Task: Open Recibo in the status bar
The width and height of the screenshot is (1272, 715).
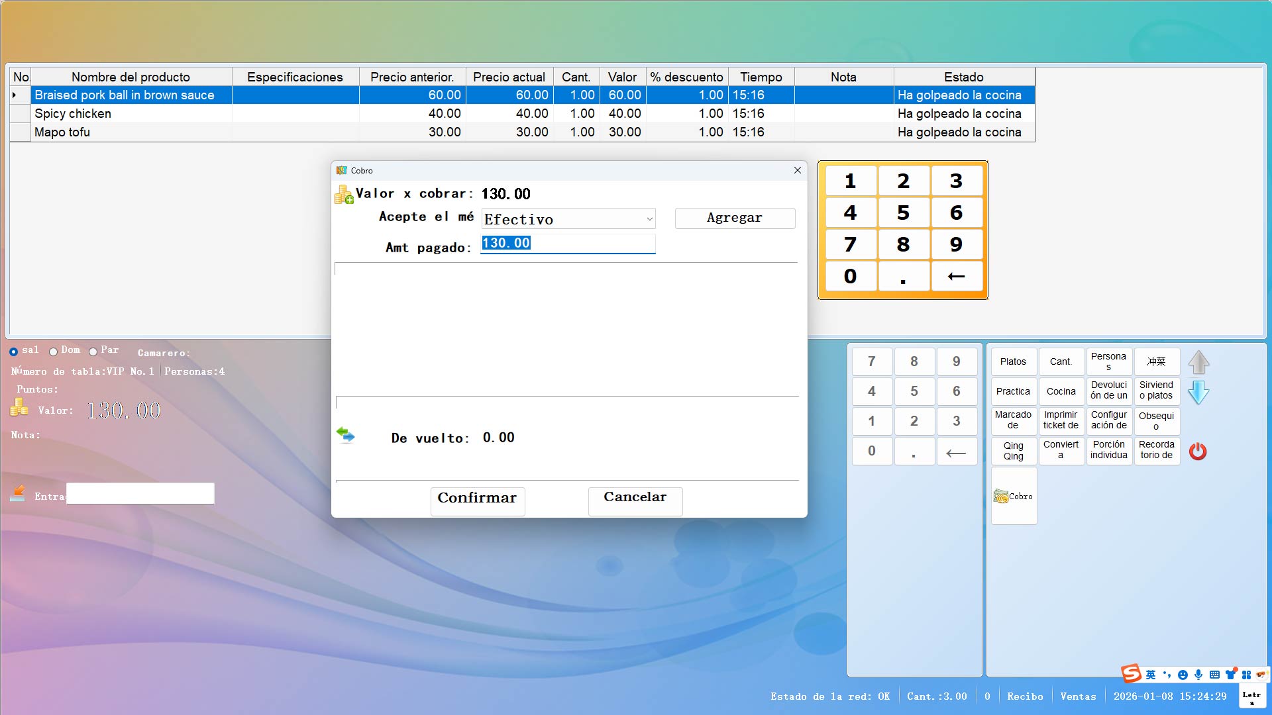Action: tap(1025, 696)
